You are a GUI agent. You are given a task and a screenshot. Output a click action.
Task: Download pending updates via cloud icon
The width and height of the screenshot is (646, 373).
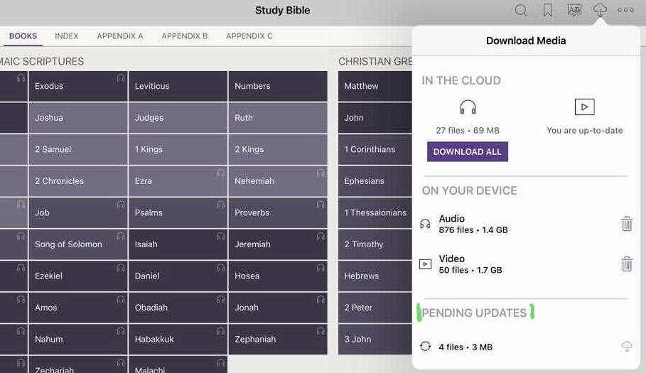pos(626,347)
